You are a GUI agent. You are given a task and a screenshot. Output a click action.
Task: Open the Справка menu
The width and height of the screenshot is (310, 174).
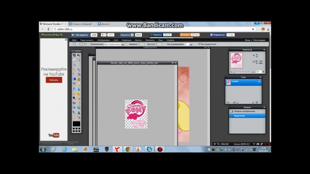pyautogui.click(x=170, y=40)
